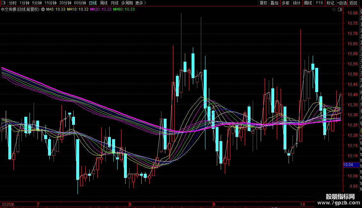Click the 画线 drawing tools button
The width and height of the screenshot is (362, 208).
308,3
